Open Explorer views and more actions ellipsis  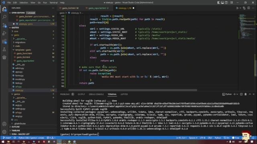click(x=53, y=8)
